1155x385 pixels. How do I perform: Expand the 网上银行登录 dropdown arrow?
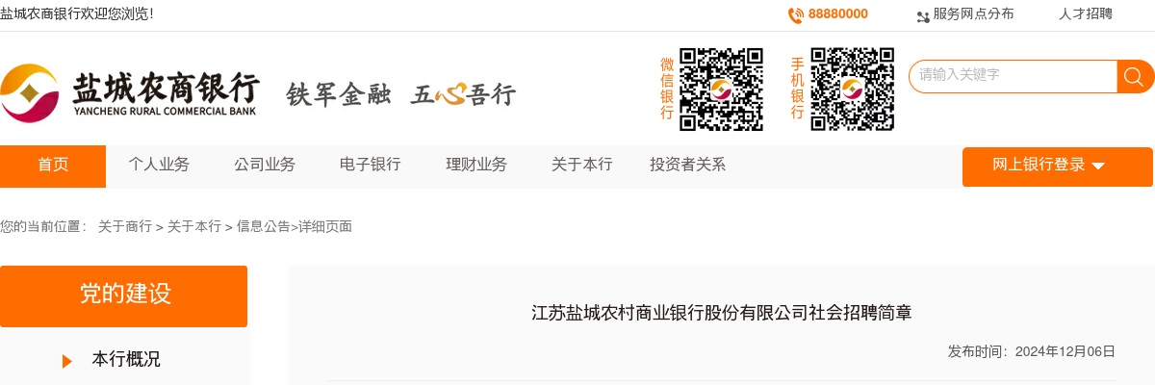tap(1098, 167)
